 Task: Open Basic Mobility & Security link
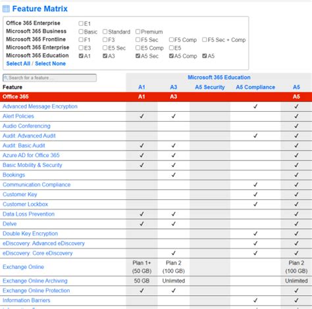point(32,165)
